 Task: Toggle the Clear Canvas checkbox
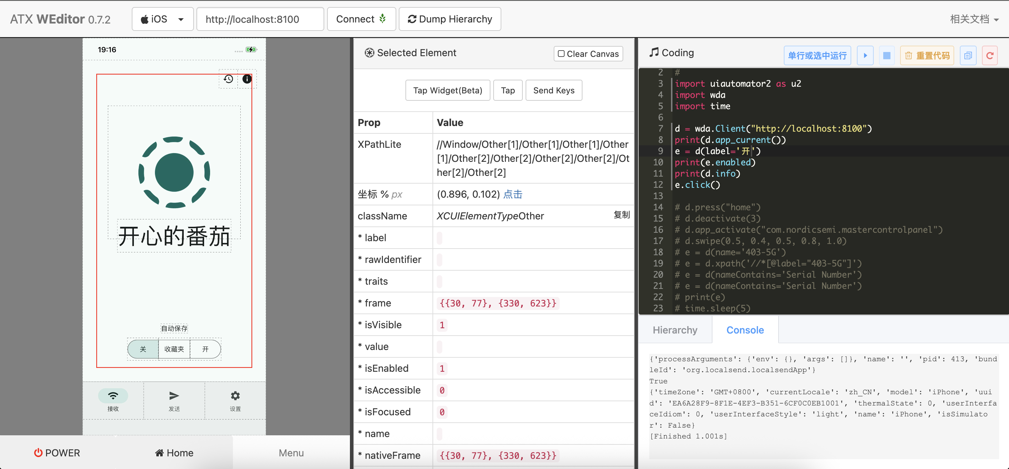[561, 54]
